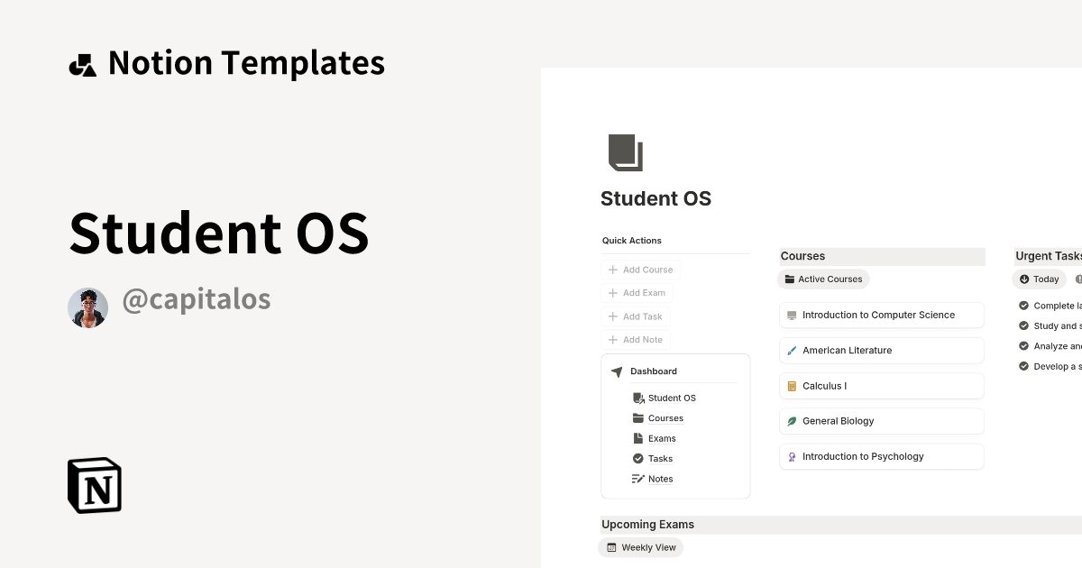Click the Student OS book icon above the title
This screenshot has width=1082, height=568.
[x=626, y=153]
